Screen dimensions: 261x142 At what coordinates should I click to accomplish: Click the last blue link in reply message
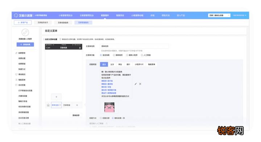click(x=109, y=93)
